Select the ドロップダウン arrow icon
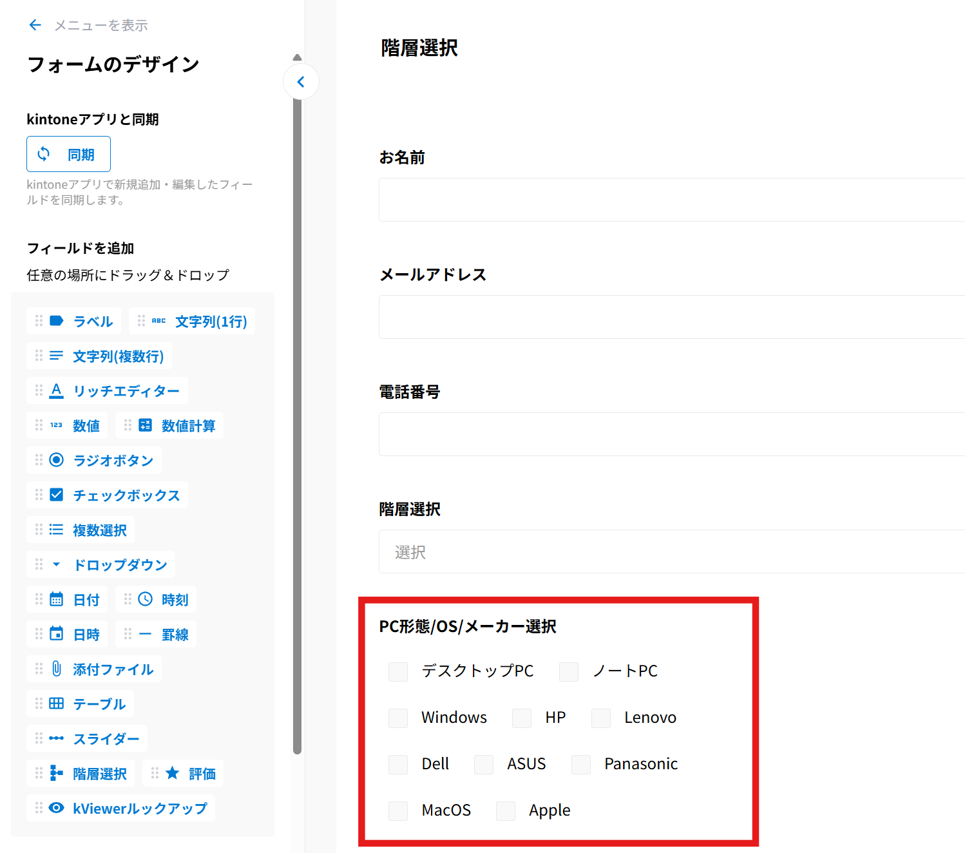Viewport: 965px width, 853px height. (57, 564)
